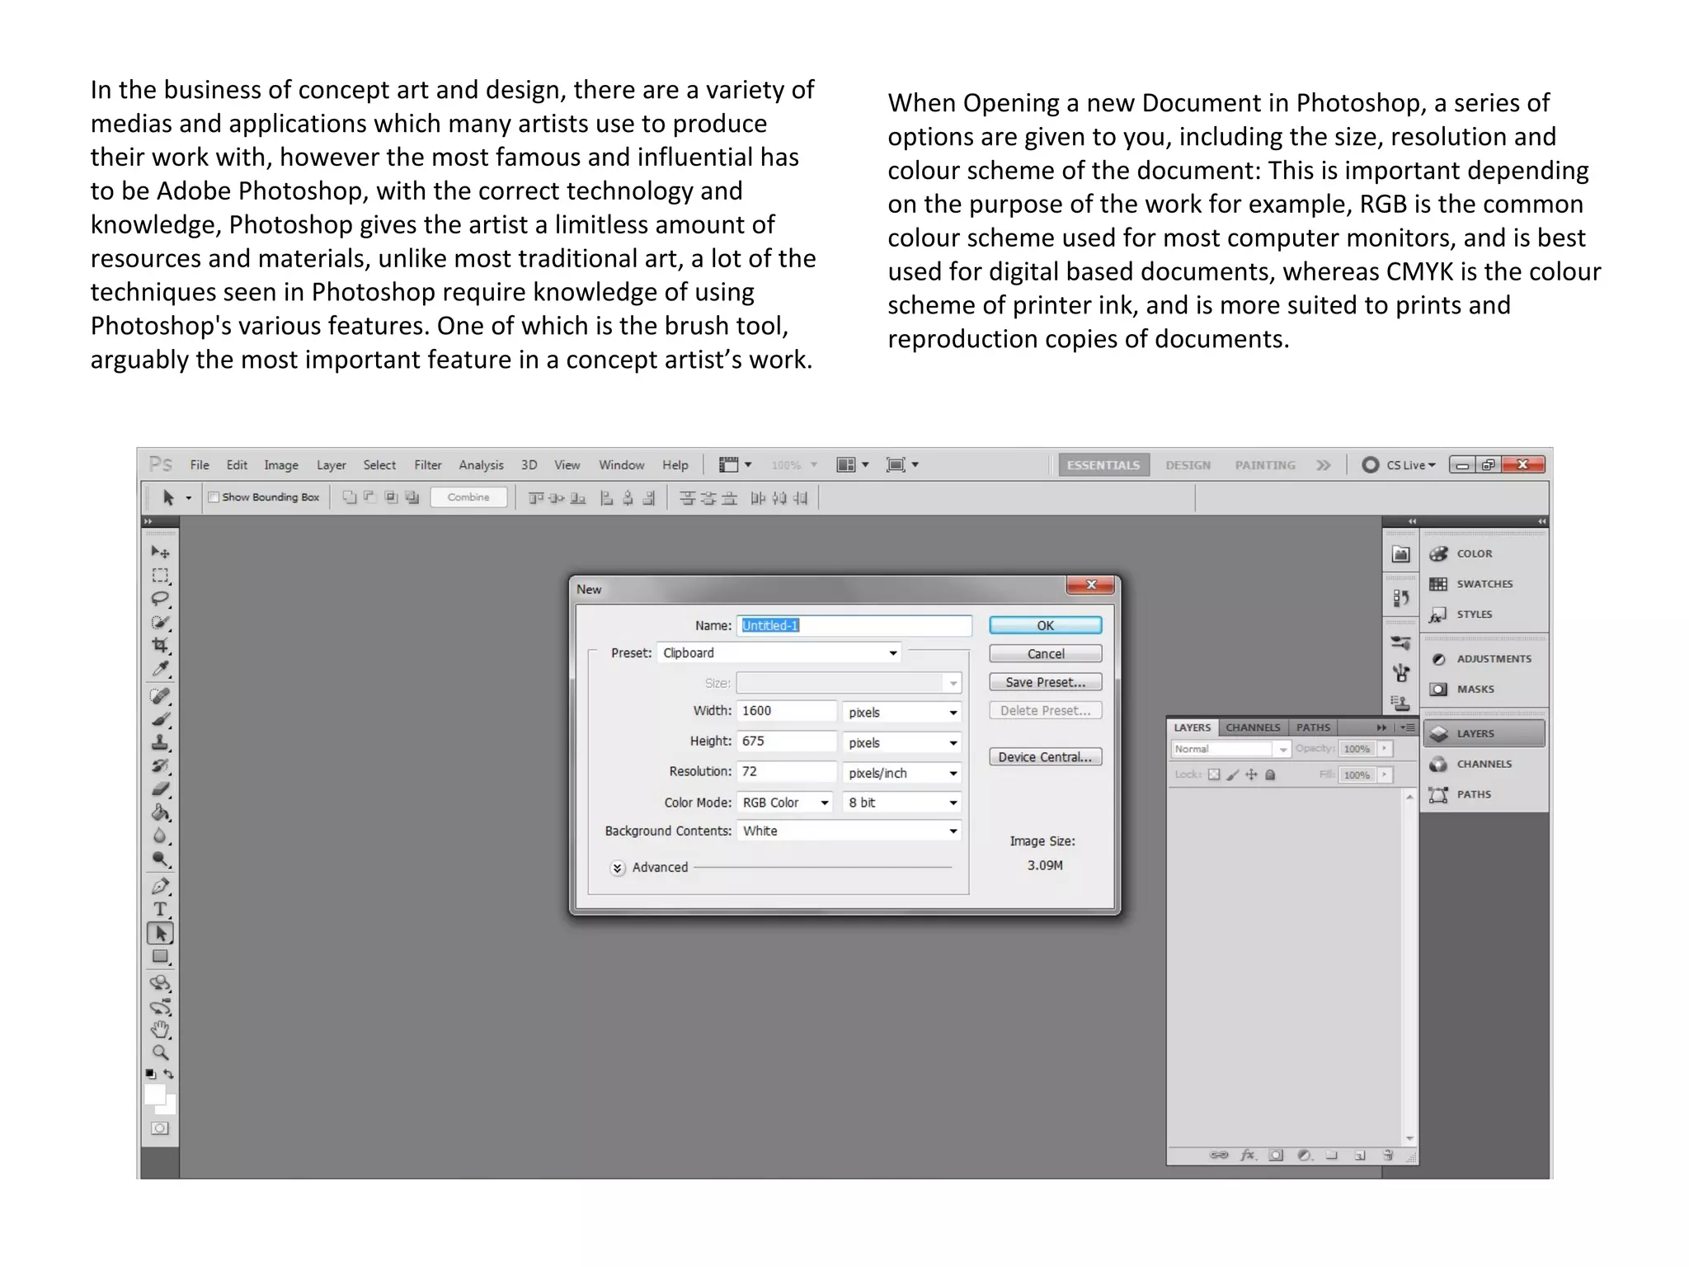This screenshot has width=1689, height=1267.
Task: Expand the Advanced options section
Action: (x=618, y=868)
